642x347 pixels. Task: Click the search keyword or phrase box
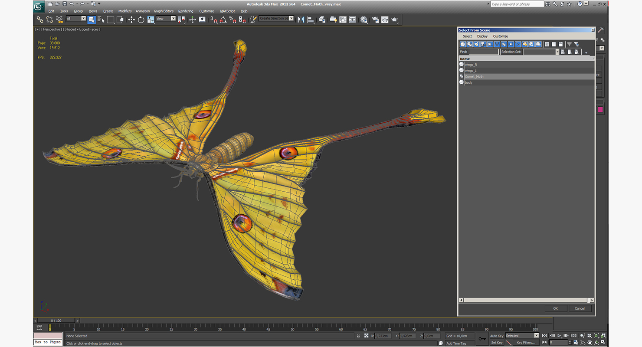tap(517, 4)
